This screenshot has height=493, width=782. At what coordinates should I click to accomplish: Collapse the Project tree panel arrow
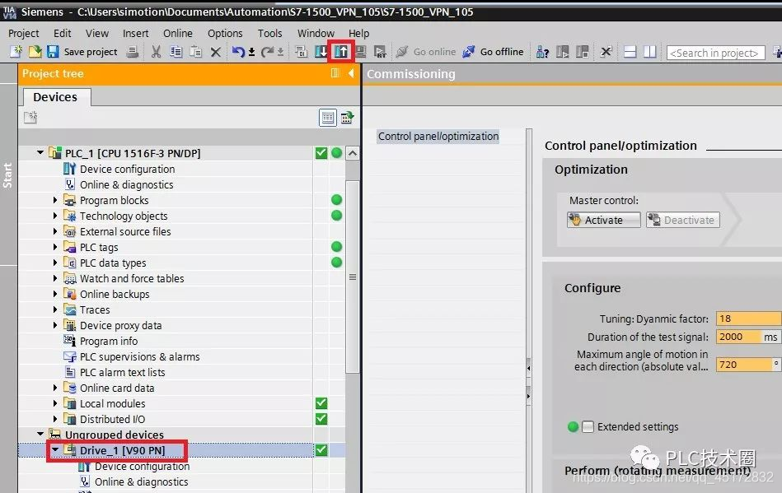(x=351, y=73)
